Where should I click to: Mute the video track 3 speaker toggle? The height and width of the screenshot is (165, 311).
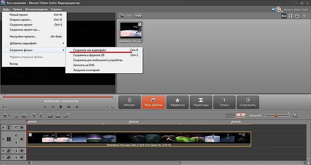click(16, 143)
